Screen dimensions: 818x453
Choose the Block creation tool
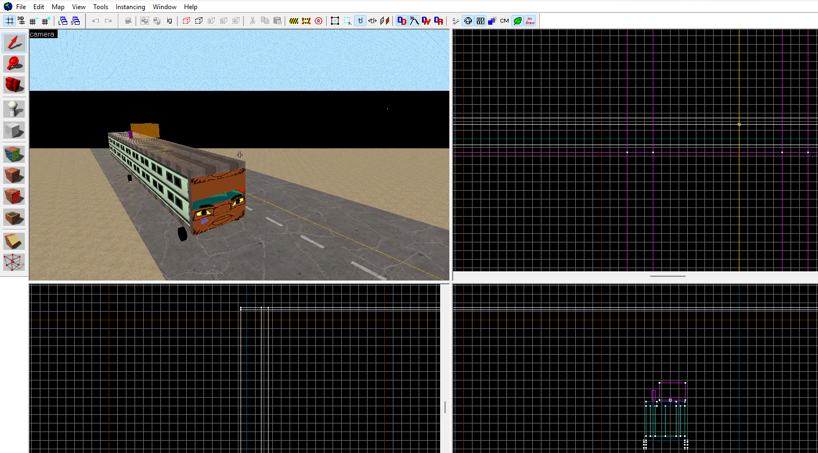14,131
